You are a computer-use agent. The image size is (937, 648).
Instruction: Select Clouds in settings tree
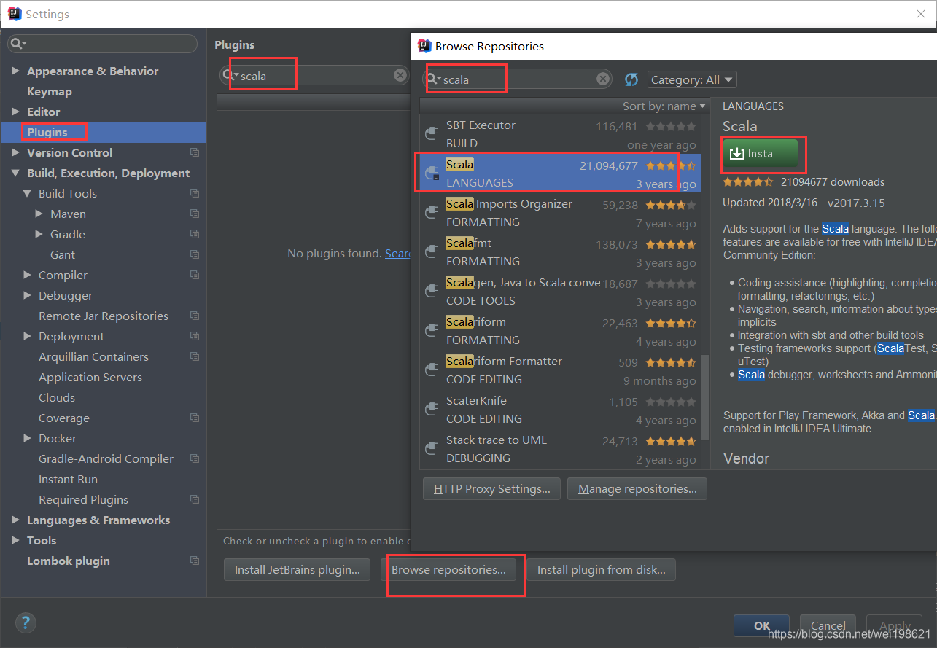point(57,397)
